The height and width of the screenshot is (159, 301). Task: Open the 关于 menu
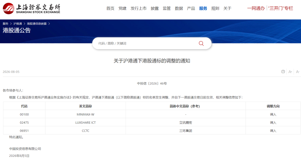[227, 8]
